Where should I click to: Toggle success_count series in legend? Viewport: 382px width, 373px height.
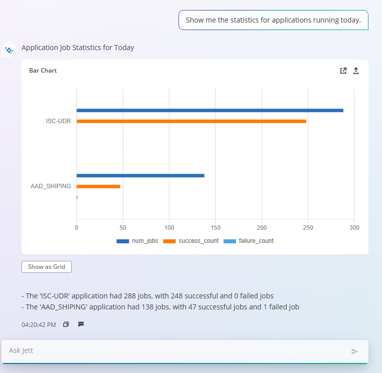191,241
